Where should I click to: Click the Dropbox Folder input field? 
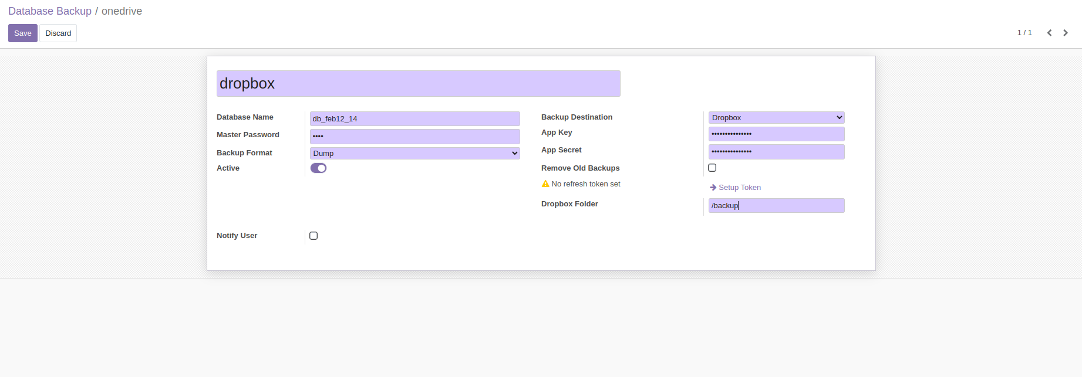pos(777,205)
